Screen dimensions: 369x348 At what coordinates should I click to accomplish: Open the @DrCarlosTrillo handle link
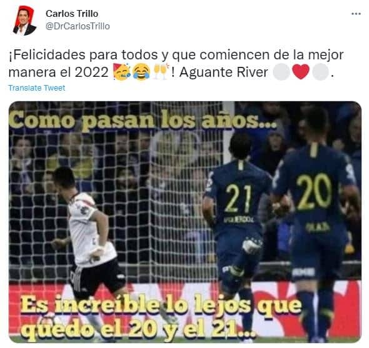[78, 26]
